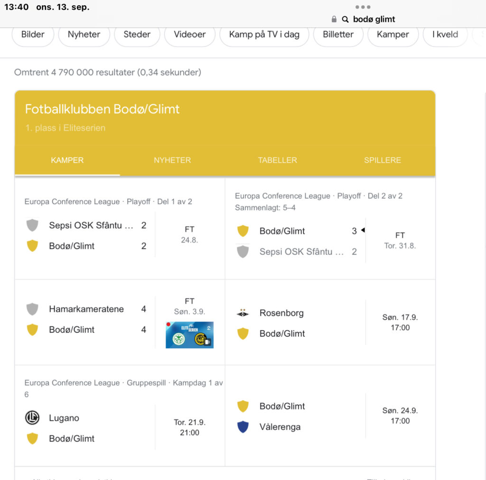The height and width of the screenshot is (480, 486).
Task: Click '1. plass i Eliteserien' subtitle
Action: point(65,128)
